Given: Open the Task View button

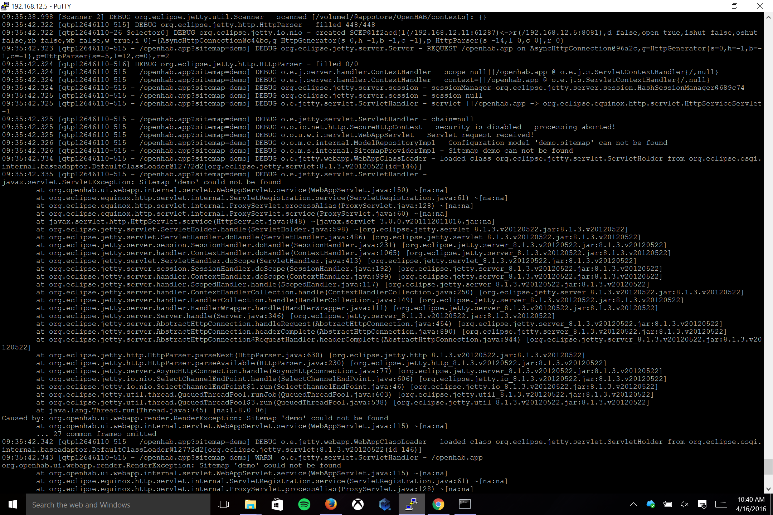Looking at the screenshot, I should 223,504.
